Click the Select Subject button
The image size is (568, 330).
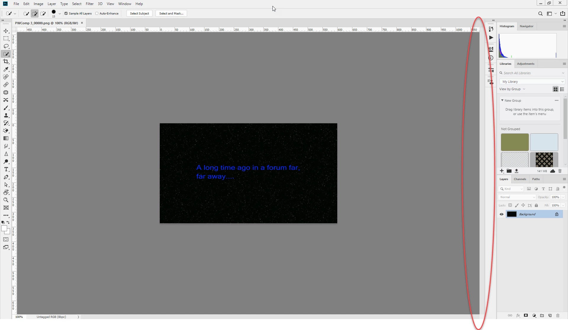[x=139, y=13]
